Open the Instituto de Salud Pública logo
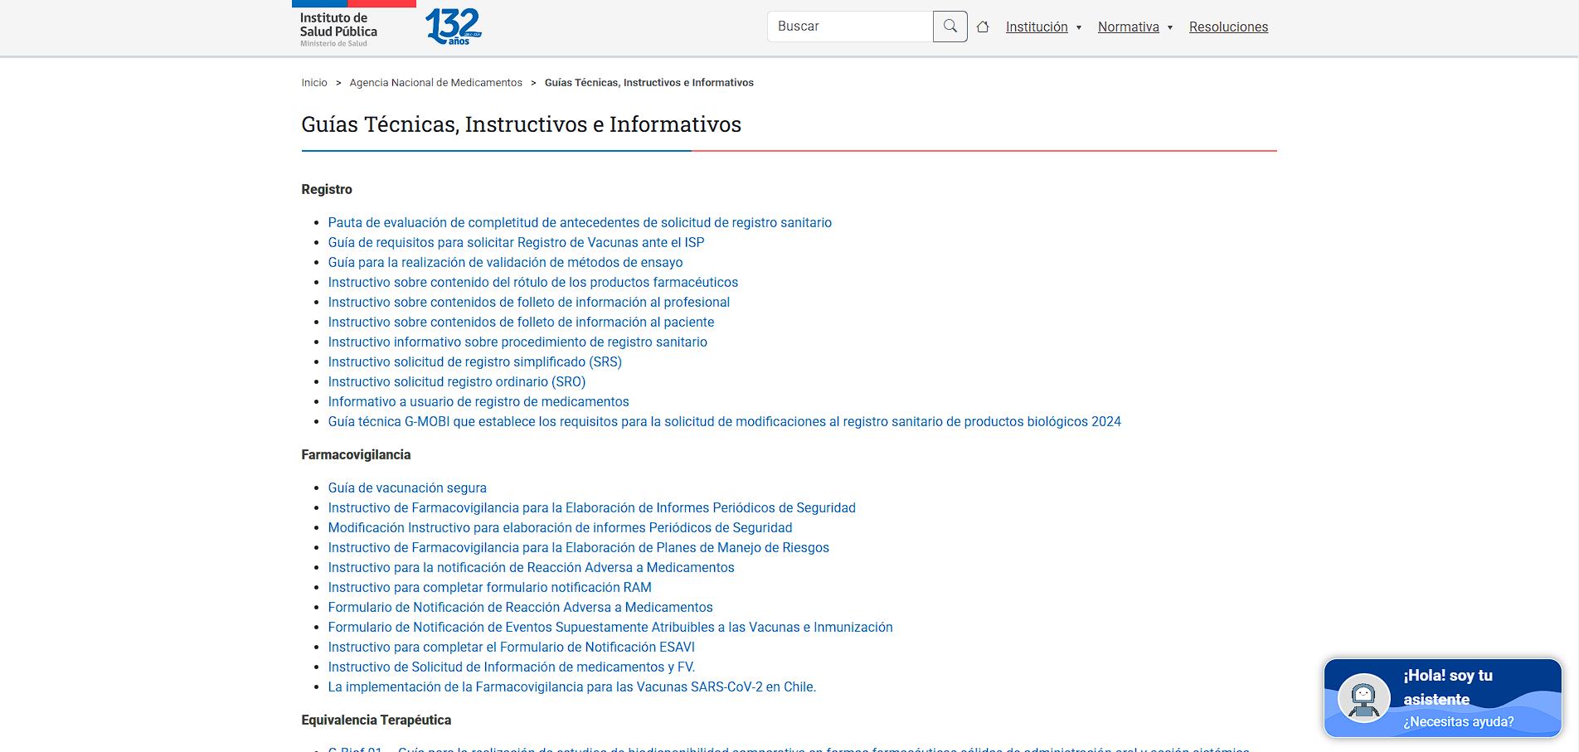This screenshot has width=1579, height=752. coord(338,29)
